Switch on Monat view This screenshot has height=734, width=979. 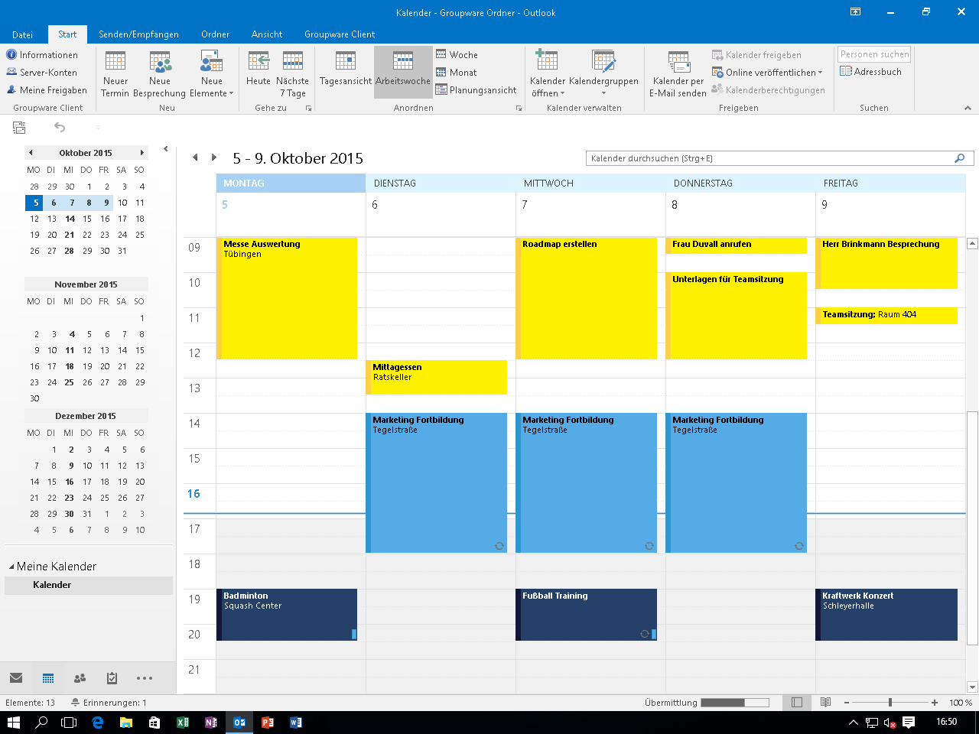[x=457, y=73]
